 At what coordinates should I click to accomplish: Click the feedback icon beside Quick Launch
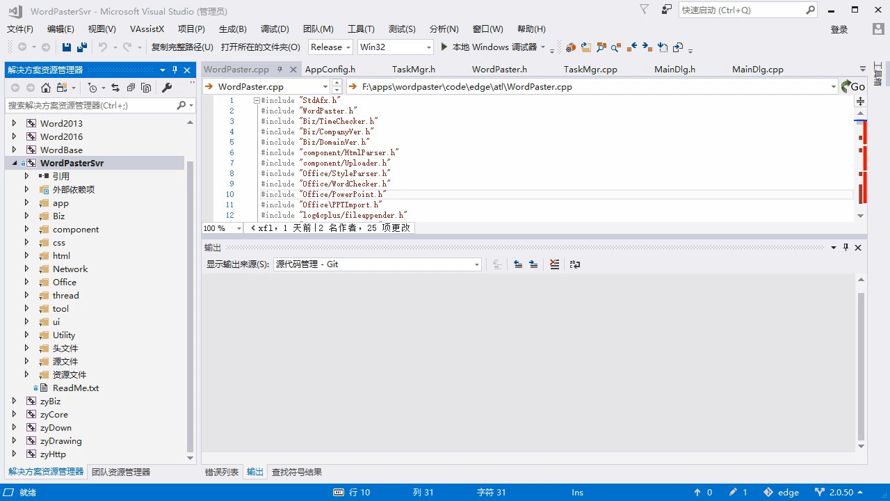coord(667,10)
